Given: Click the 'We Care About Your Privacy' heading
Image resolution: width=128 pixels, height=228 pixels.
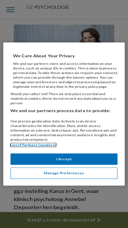Looking at the screenshot, I should point(44,56).
